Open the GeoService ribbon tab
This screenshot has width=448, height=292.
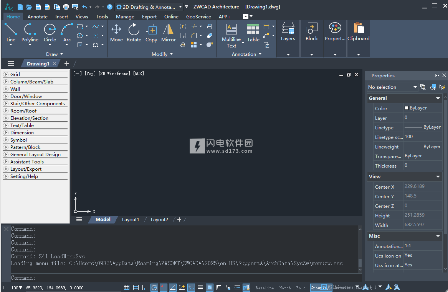pyautogui.click(x=198, y=16)
